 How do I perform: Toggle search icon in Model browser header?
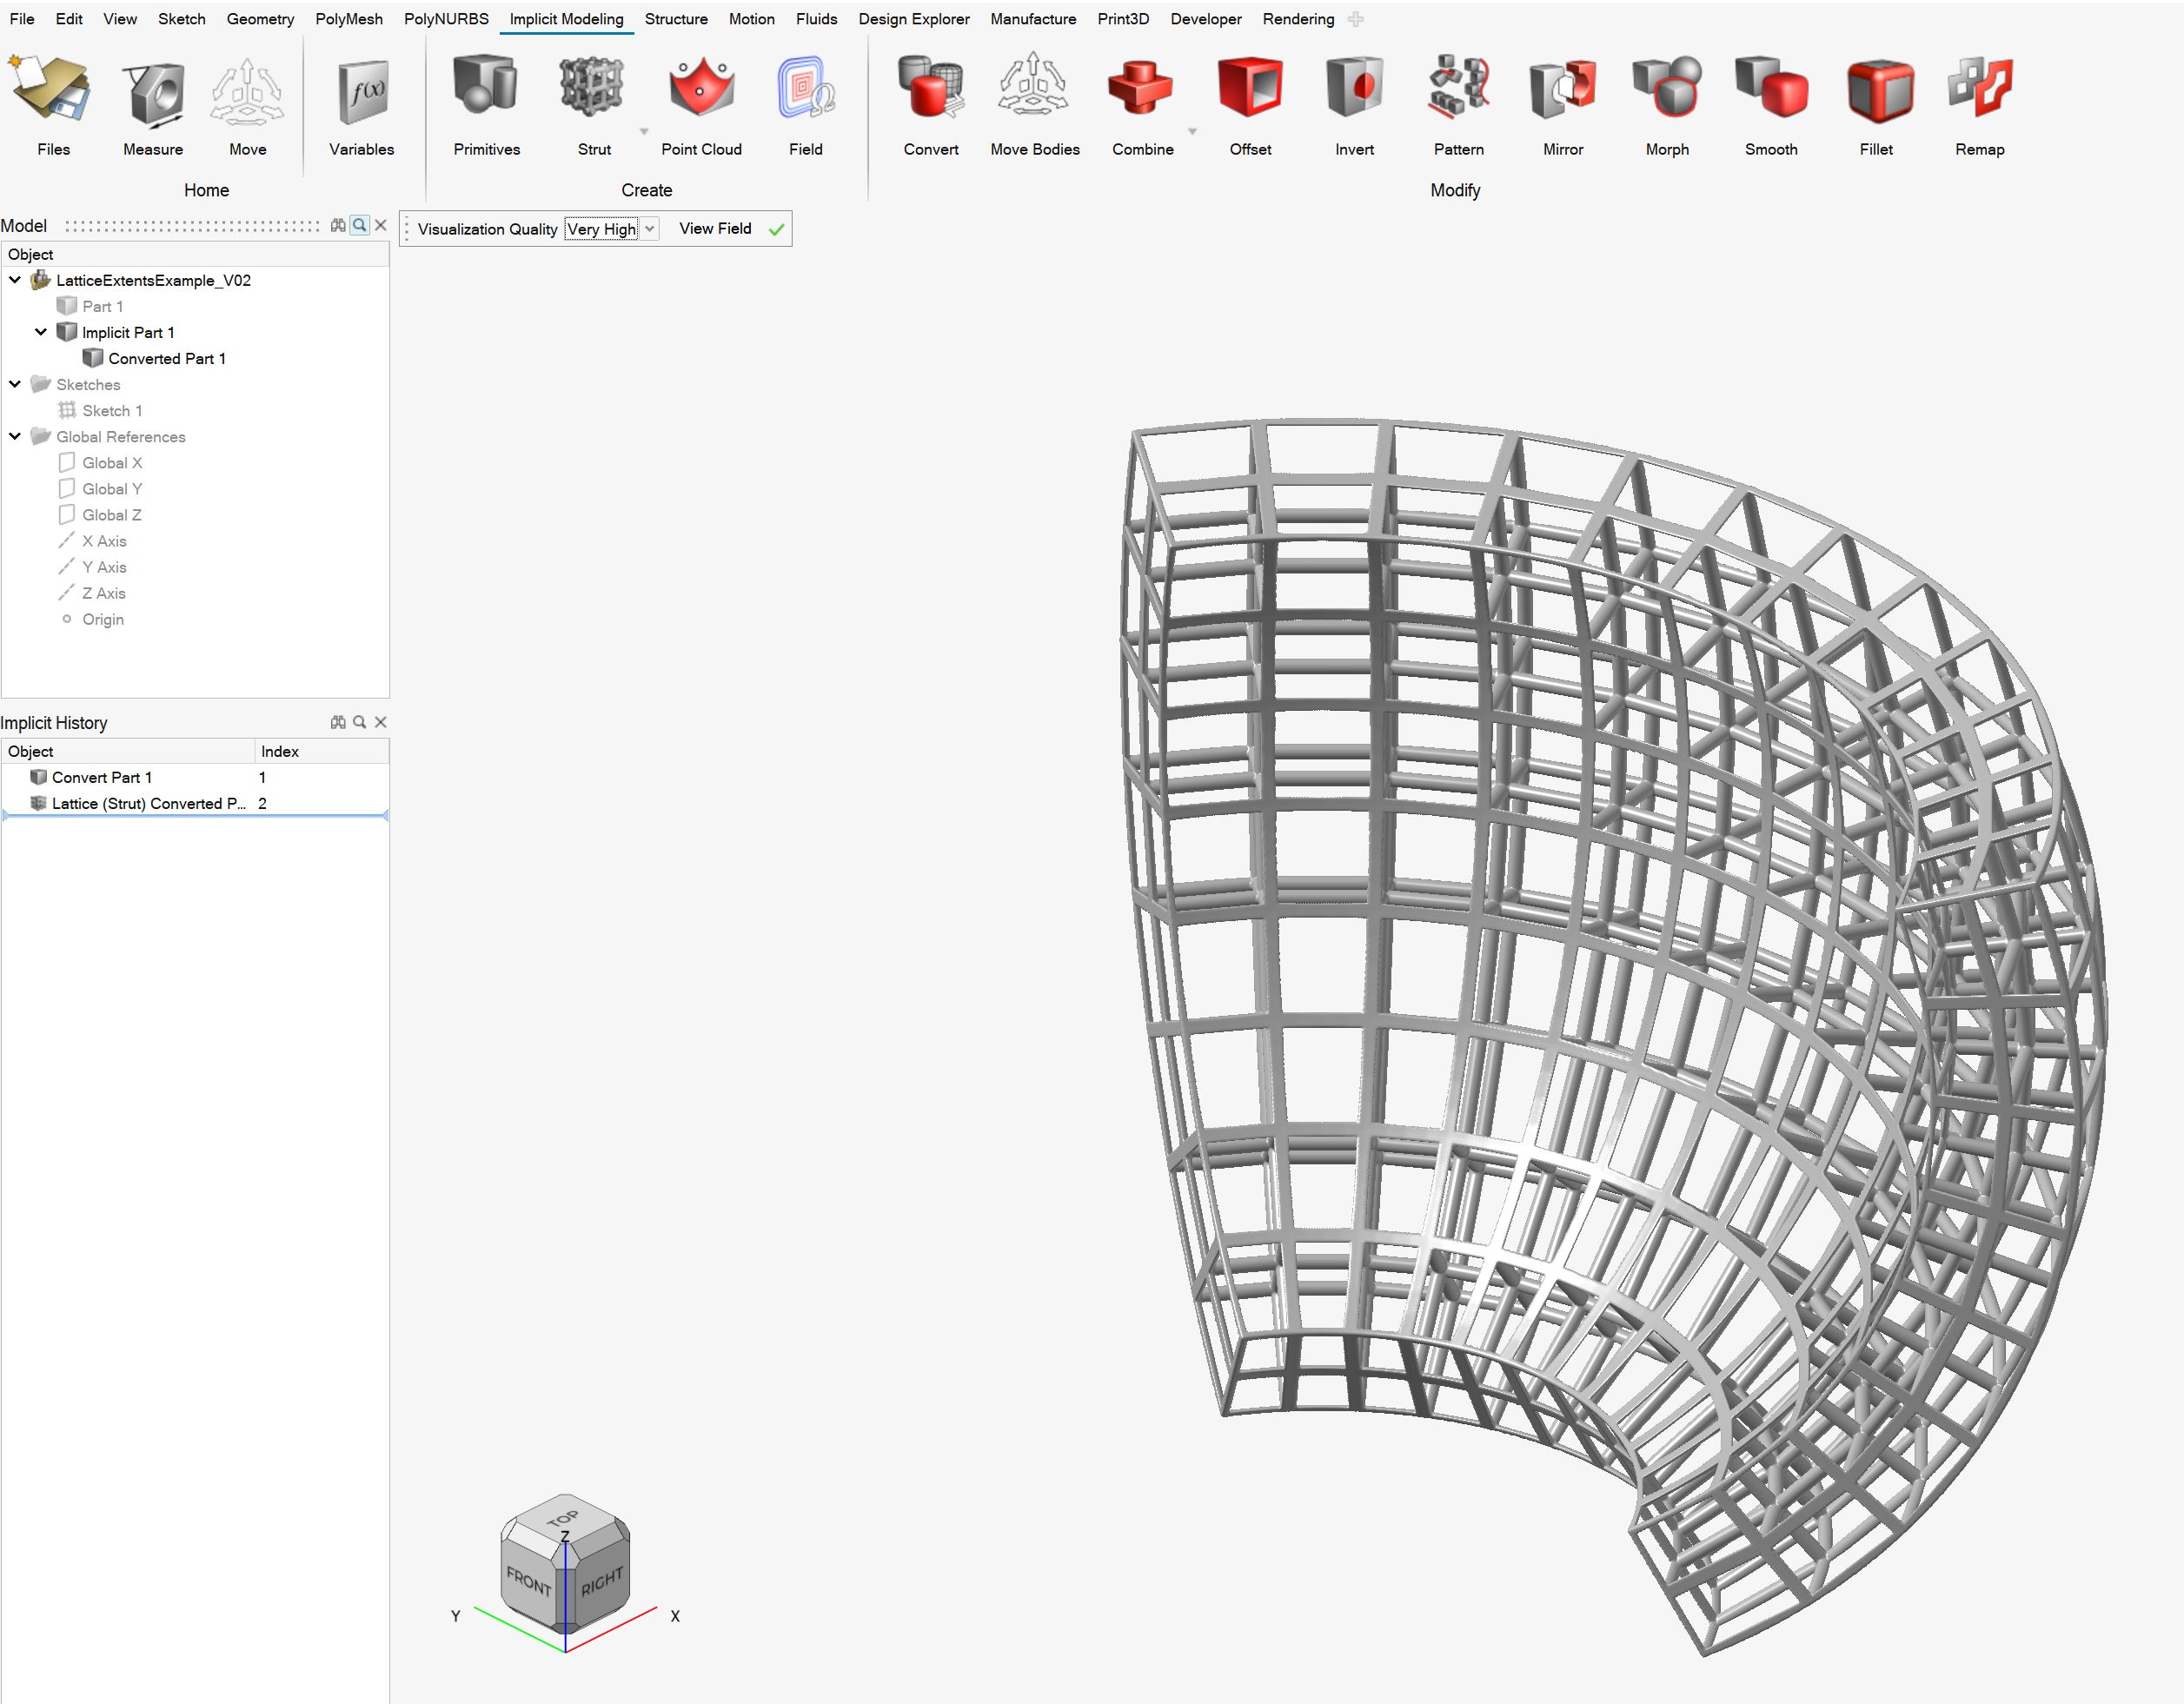[360, 225]
